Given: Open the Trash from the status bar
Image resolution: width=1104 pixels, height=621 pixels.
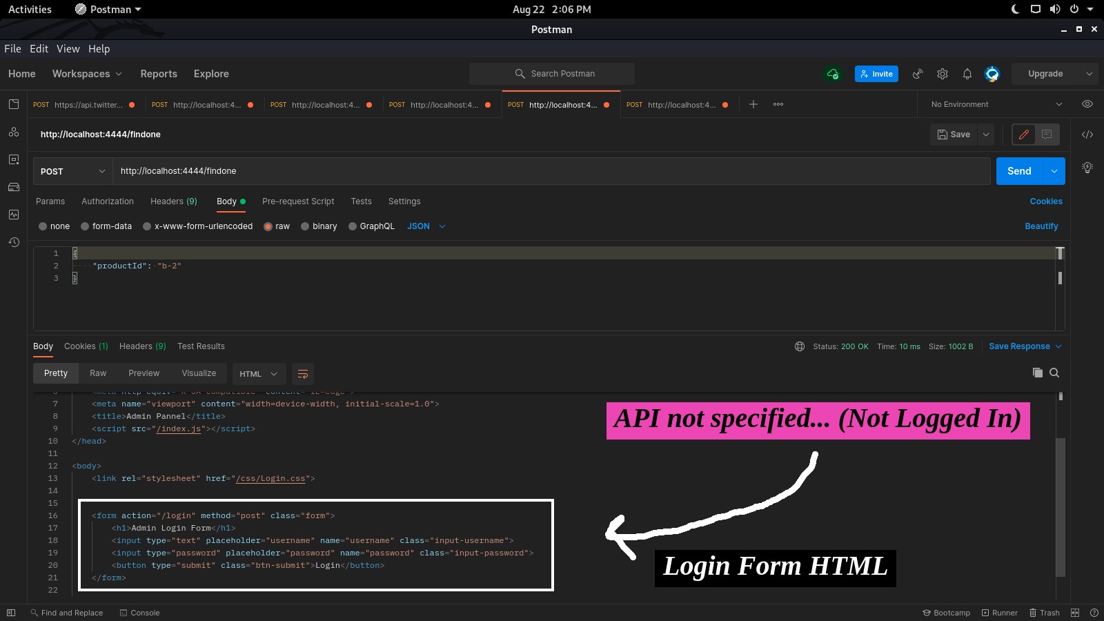Looking at the screenshot, I should tap(1044, 613).
